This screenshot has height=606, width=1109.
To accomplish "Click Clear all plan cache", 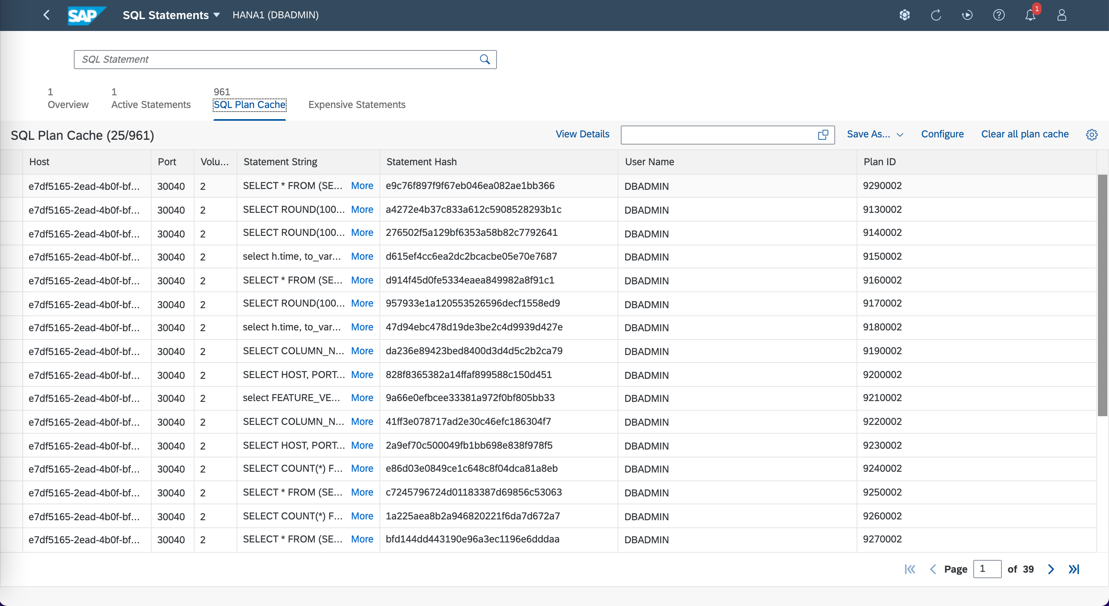I will [1024, 134].
